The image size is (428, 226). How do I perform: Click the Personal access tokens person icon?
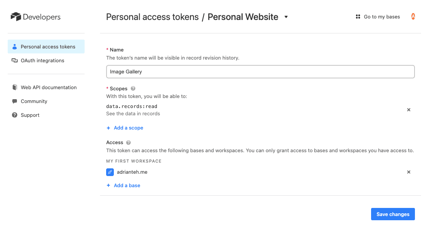15,47
